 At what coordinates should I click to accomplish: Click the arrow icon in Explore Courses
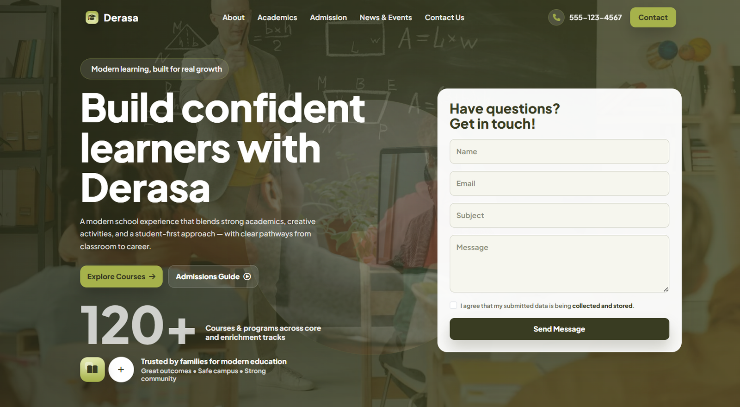(152, 276)
